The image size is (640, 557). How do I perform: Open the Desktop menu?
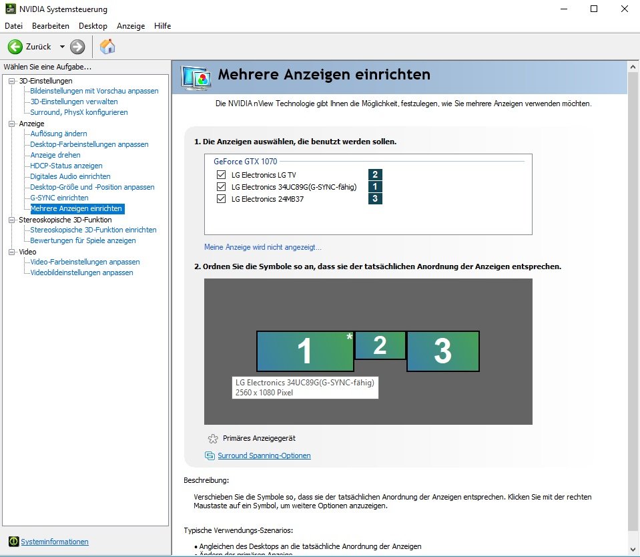93,26
